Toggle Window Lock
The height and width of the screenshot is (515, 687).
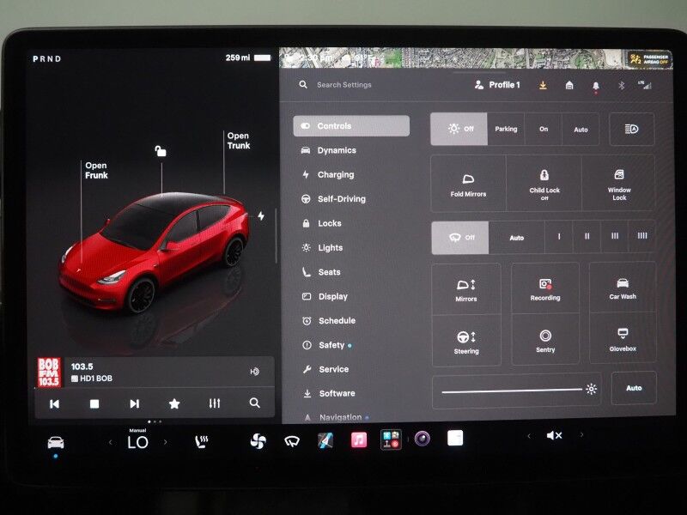(x=619, y=184)
